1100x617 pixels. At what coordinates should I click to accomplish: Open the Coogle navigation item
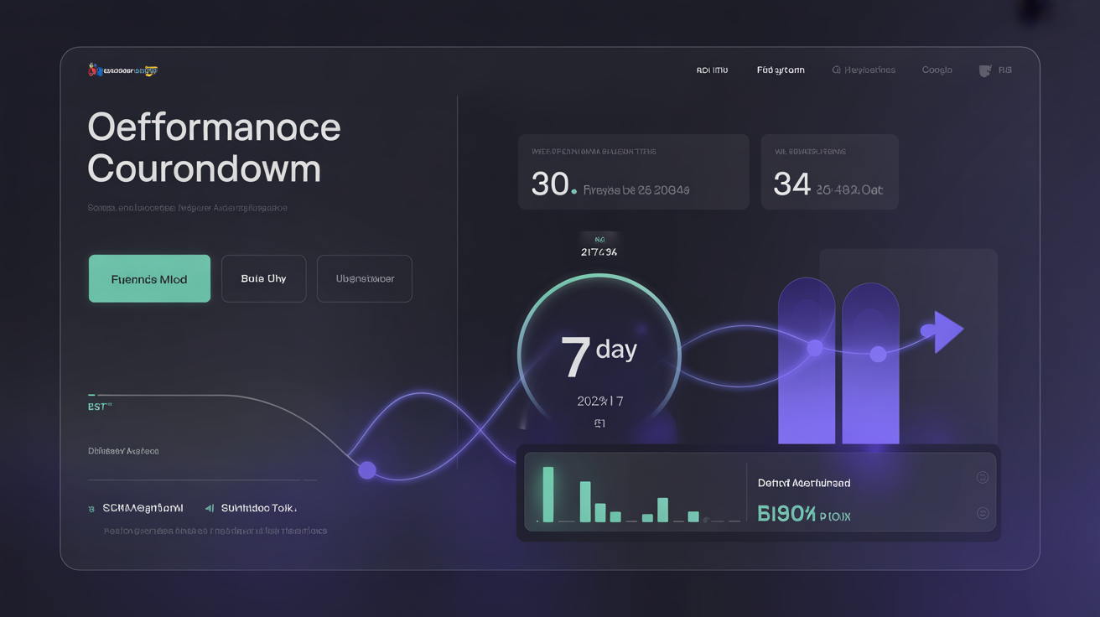[x=937, y=70]
